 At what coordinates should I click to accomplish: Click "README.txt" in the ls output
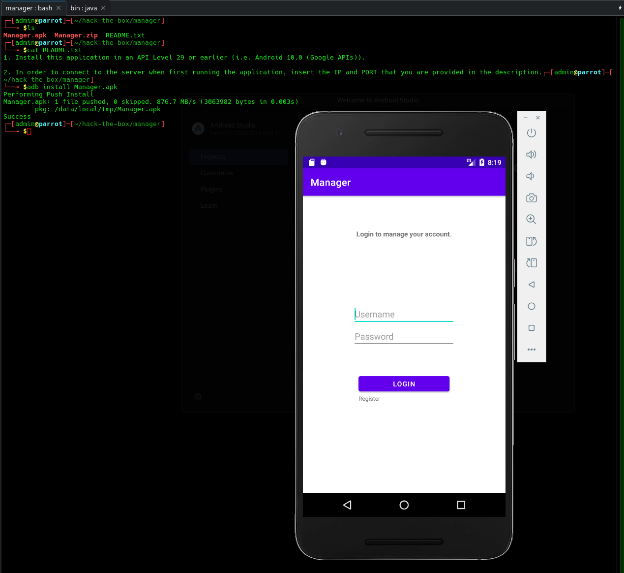pyautogui.click(x=125, y=35)
